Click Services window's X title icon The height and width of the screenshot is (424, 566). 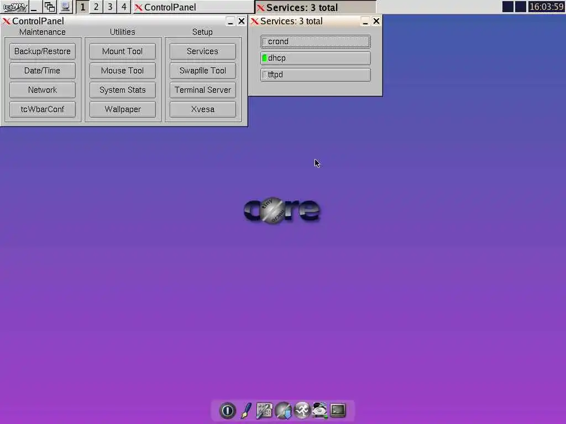(x=254, y=22)
